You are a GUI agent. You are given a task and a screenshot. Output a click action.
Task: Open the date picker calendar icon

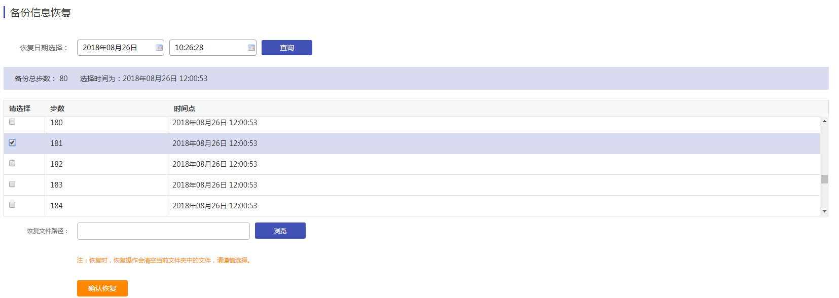[x=159, y=48]
